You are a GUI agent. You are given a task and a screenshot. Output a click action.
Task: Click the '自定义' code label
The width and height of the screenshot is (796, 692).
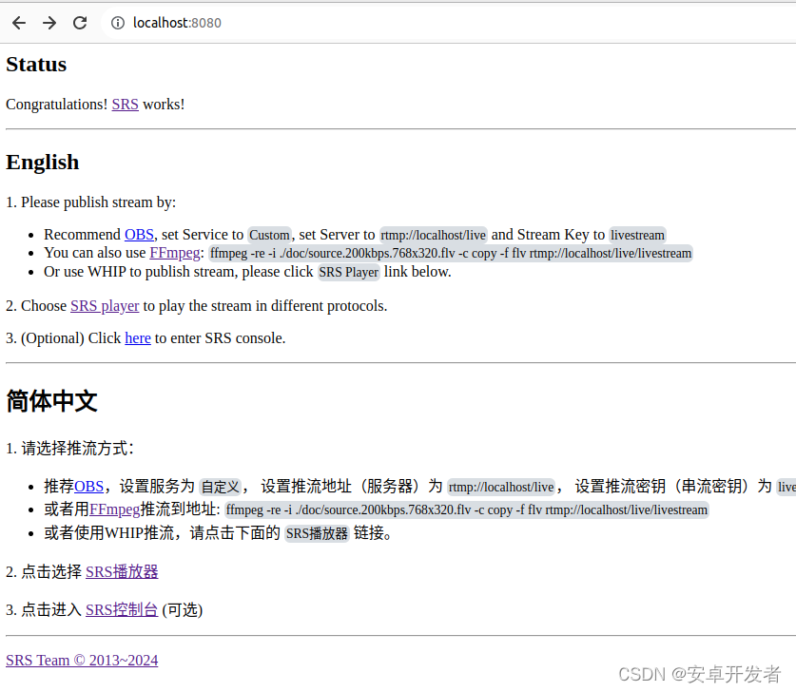pyautogui.click(x=220, y=487)
